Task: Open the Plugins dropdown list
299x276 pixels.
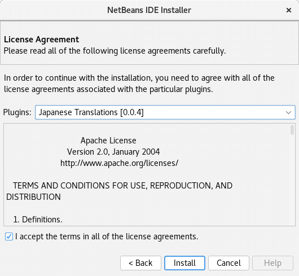Action: point(165,112)
